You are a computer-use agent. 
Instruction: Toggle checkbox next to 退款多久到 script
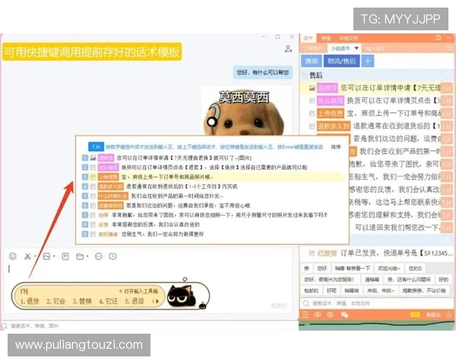pos(312,127)
